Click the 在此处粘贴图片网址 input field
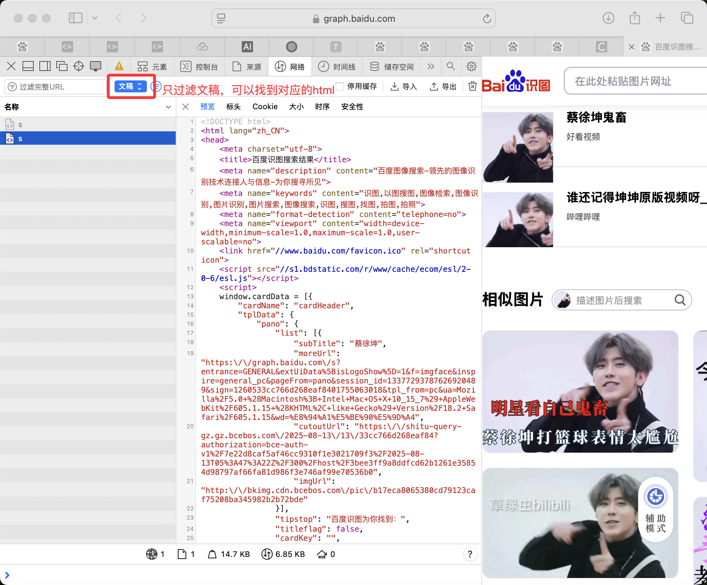 (636, 81)
